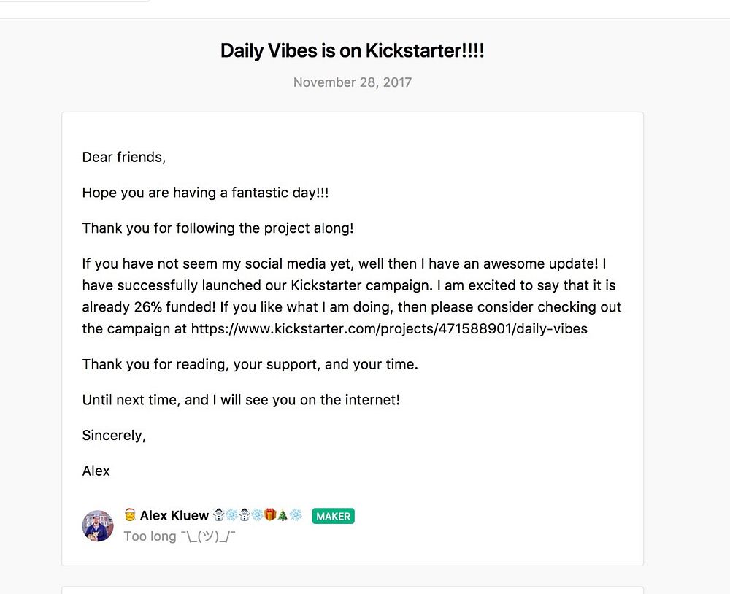Image resolution: width=730 pixels, height=594 pixels.
Task: Click Alex Kluew's profile avatar photo
Action: coord(98,525)
